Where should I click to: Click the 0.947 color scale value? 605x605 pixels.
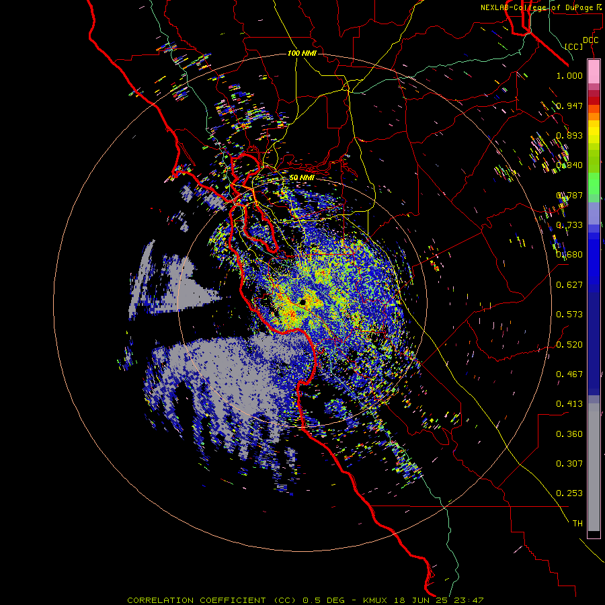tap(569, 106)
